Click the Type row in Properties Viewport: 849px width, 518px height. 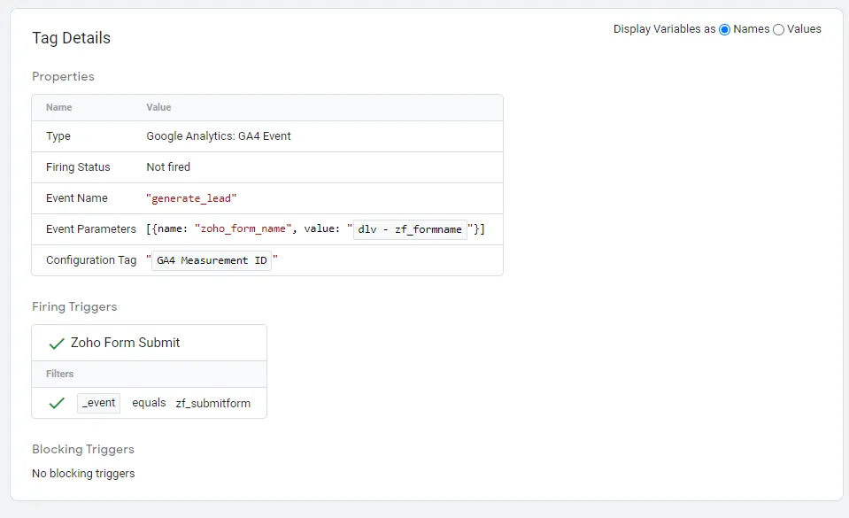coord(58,136)
